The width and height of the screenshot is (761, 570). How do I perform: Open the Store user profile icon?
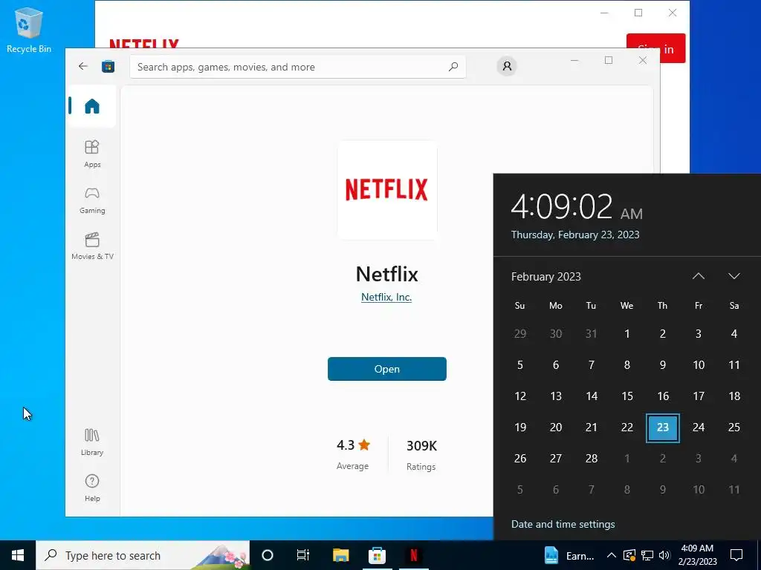(507, 66)
